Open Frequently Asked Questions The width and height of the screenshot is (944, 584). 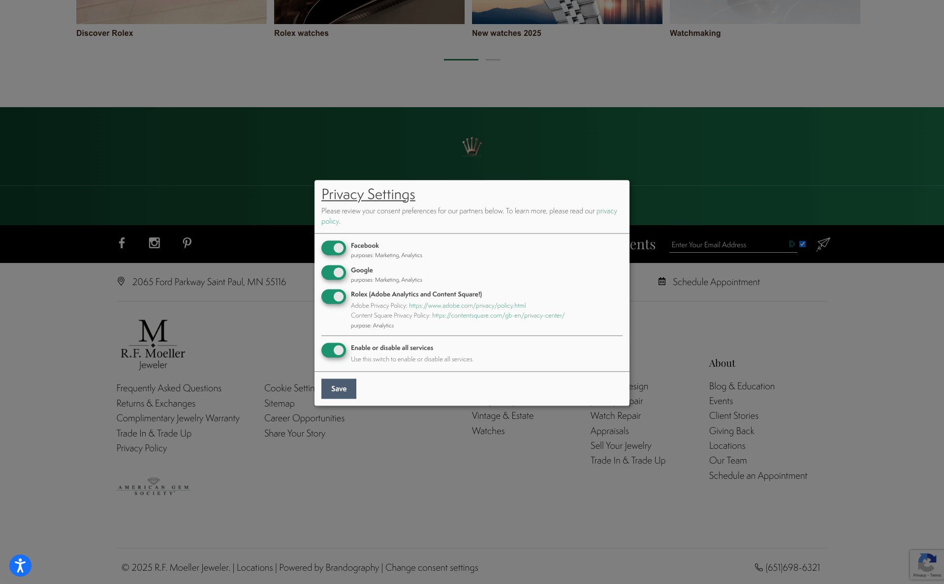tap(169, 388)
